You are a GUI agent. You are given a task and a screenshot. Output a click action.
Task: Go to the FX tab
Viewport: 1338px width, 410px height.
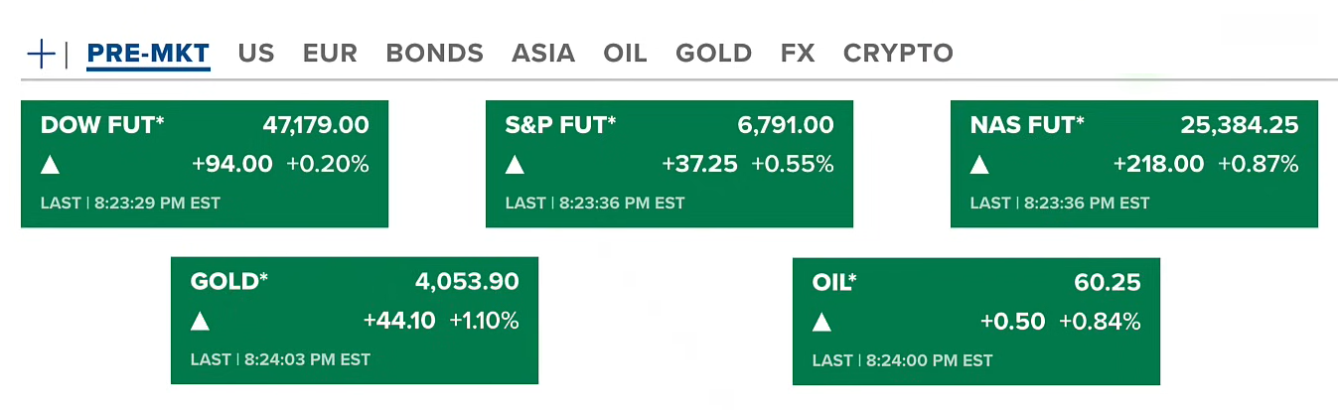[798, 53]
